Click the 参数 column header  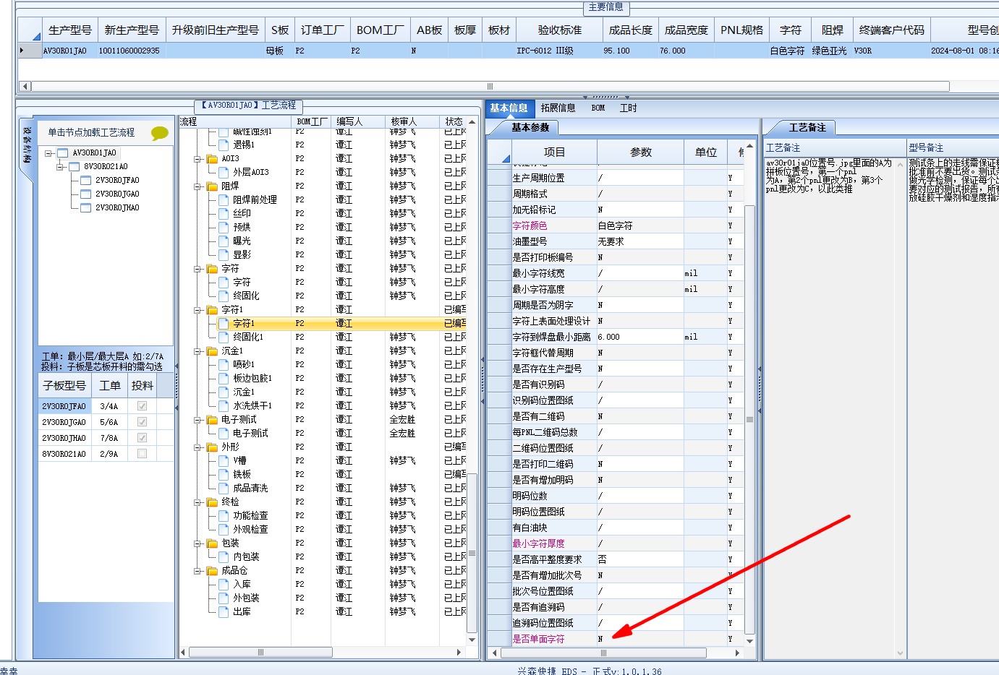[x=641, y=152]
